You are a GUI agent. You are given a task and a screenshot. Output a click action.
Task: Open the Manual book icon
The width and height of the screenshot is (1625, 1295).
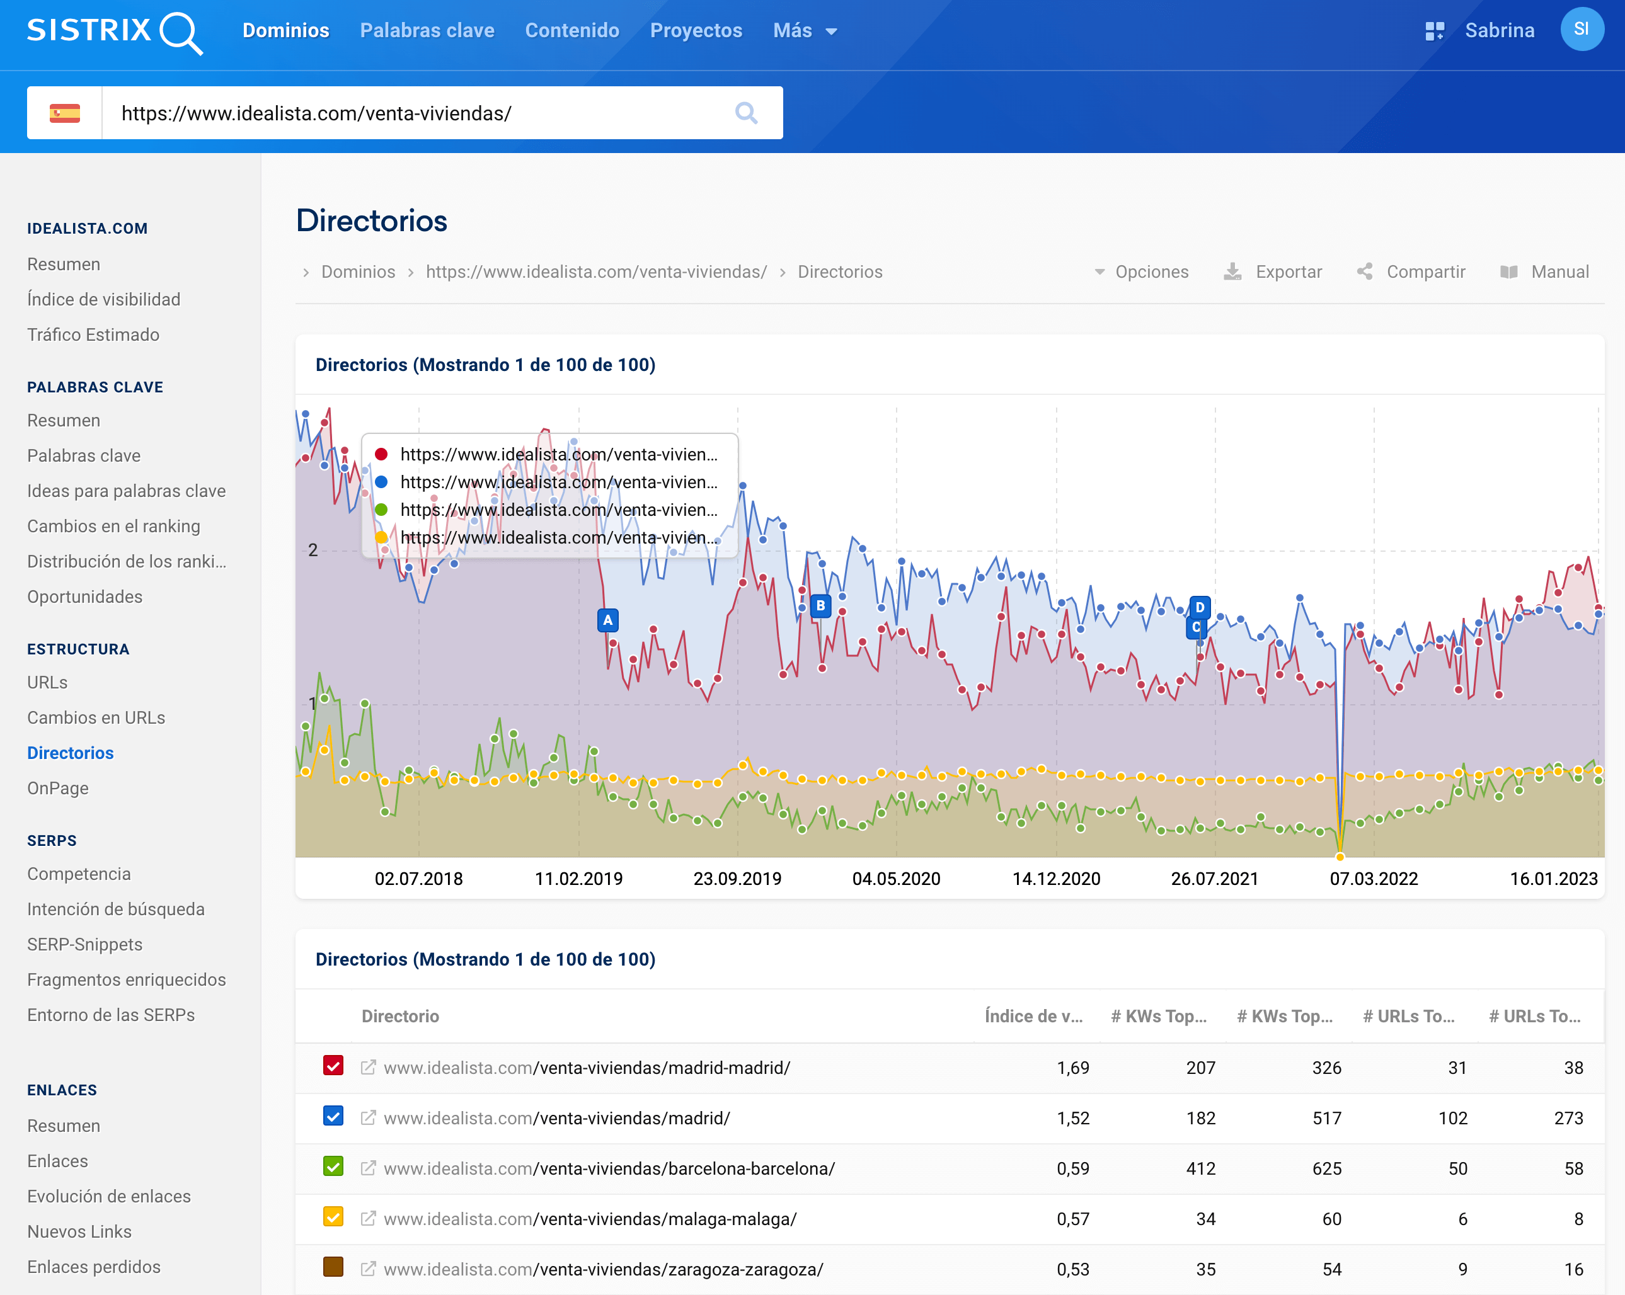(1508, 272)
